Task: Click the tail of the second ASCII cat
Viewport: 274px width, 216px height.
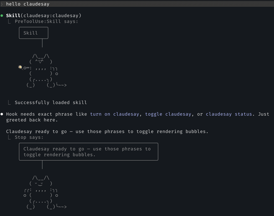Action: pyautogui.click(x=60, y=207)
